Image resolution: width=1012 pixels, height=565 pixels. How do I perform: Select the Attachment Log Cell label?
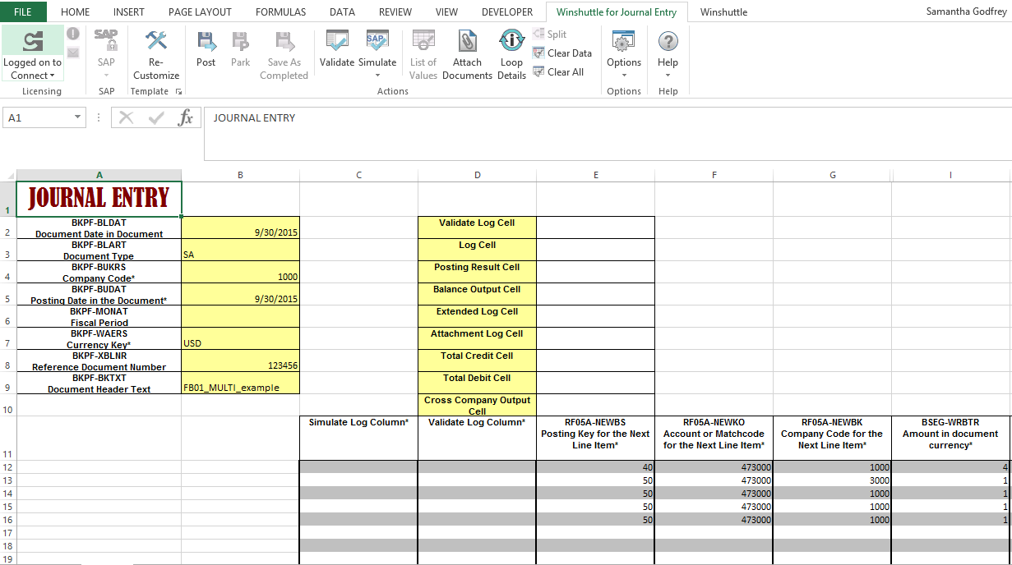(x=477, y=338)
